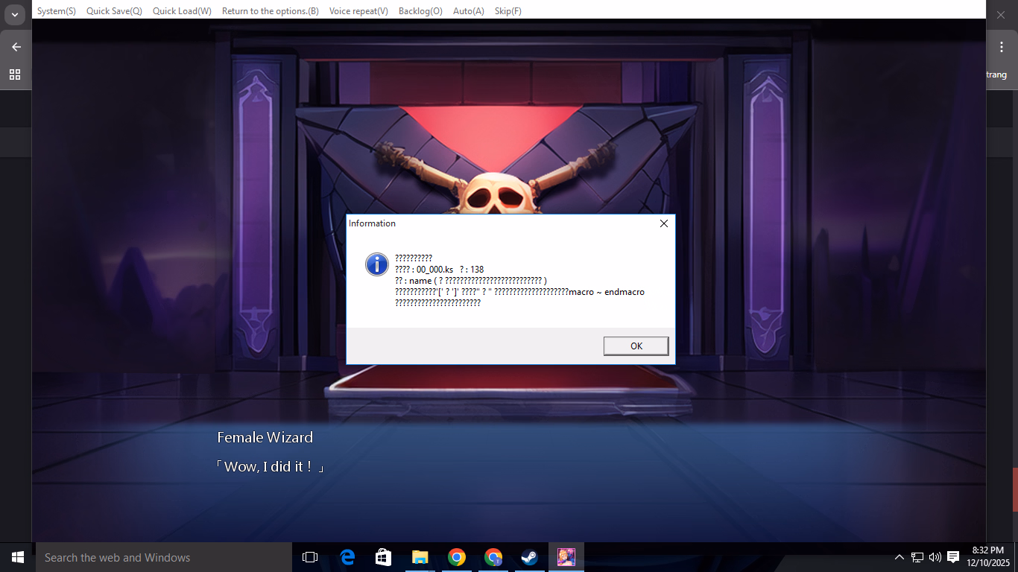Open the volume control tray icon
Screen dimensions: 1018x572
pos(935,557)
